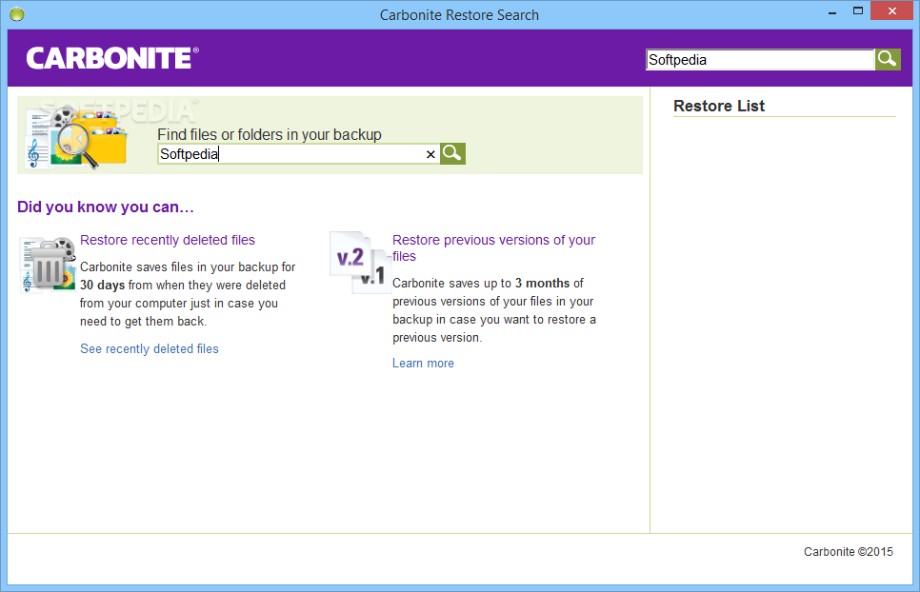
Task: Focus the header search box containing Softpedia
Action: click(x=760, y=60)
